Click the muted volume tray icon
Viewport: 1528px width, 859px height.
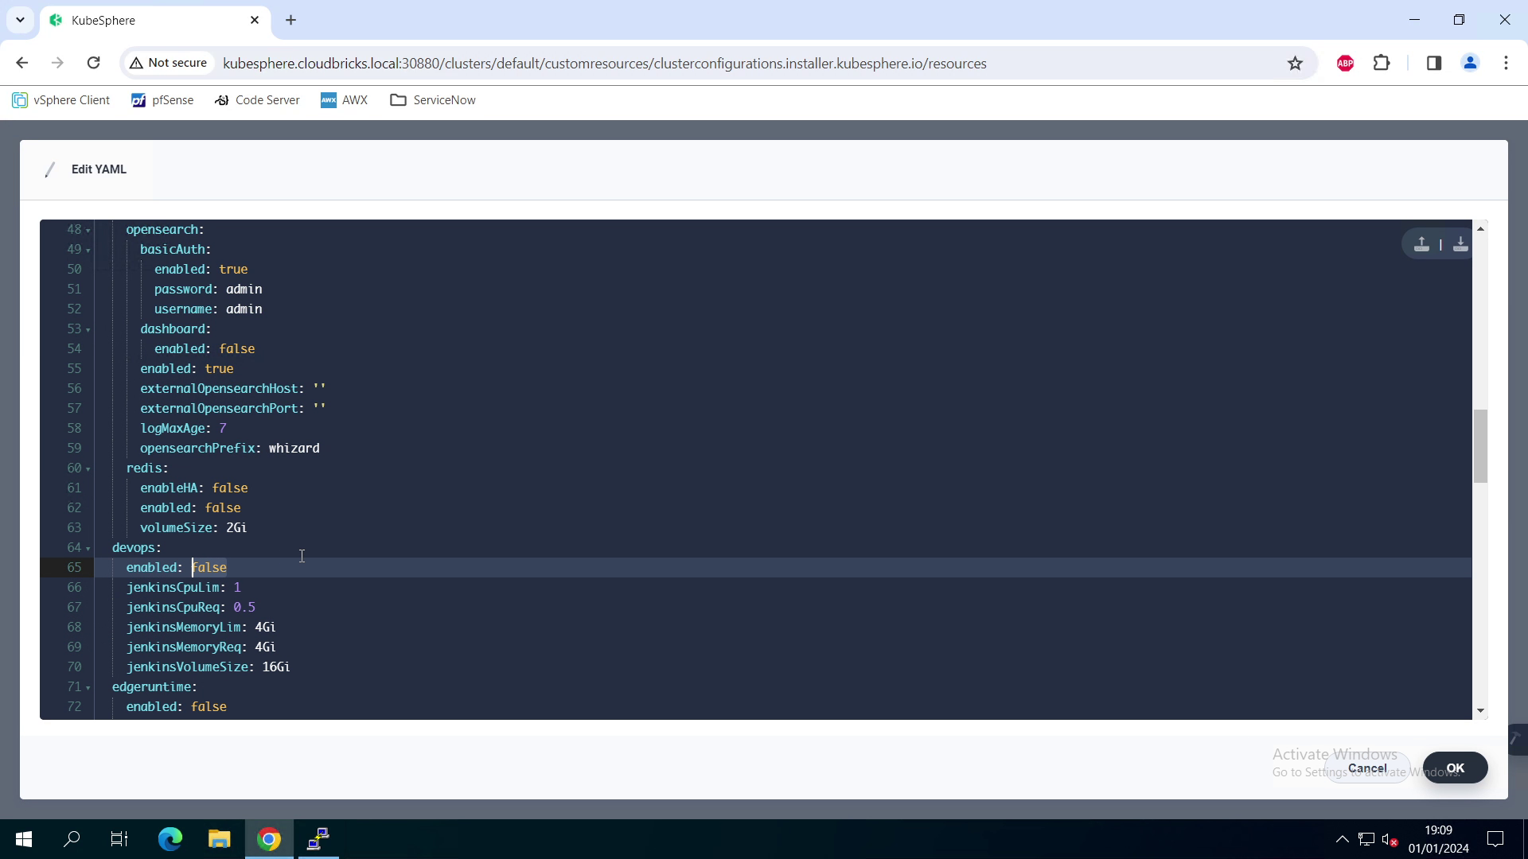1390,839
